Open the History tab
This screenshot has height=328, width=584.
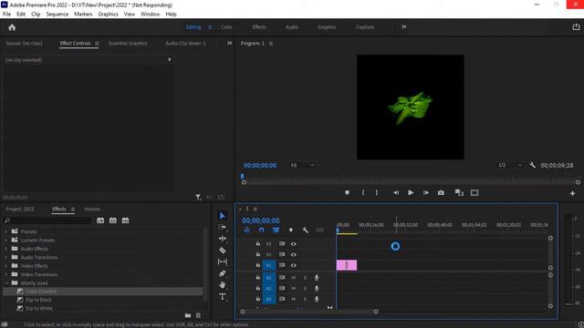92,209
